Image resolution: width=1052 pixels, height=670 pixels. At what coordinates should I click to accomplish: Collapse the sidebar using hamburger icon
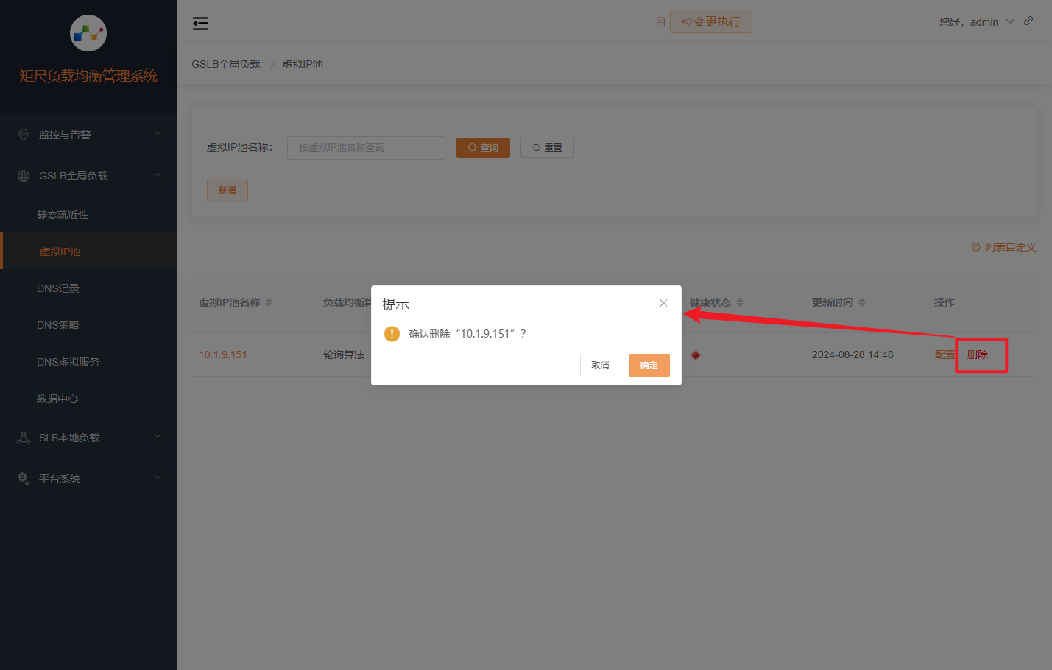(x=200, y=24)
